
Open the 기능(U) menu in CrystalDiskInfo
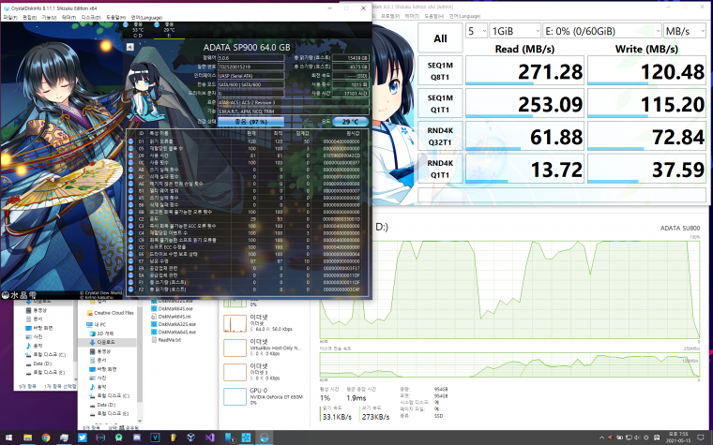[x=49, y=17]
